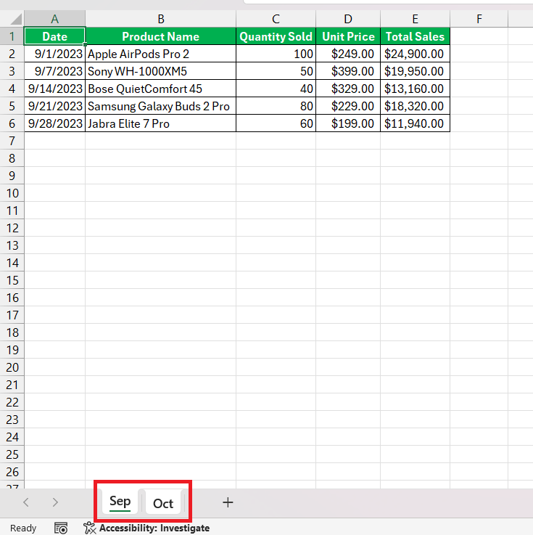Select the Samsung Galaxy Buds 2 Pro cell
Viewport: 533px width, 535px height.
[160, 106]
